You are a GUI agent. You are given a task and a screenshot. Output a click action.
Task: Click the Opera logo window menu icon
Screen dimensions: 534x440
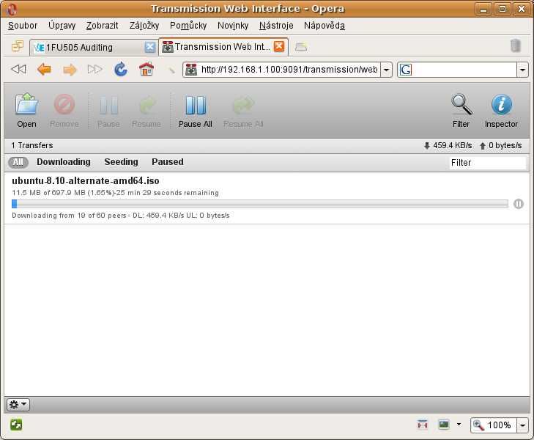click(x=11, y=10)
